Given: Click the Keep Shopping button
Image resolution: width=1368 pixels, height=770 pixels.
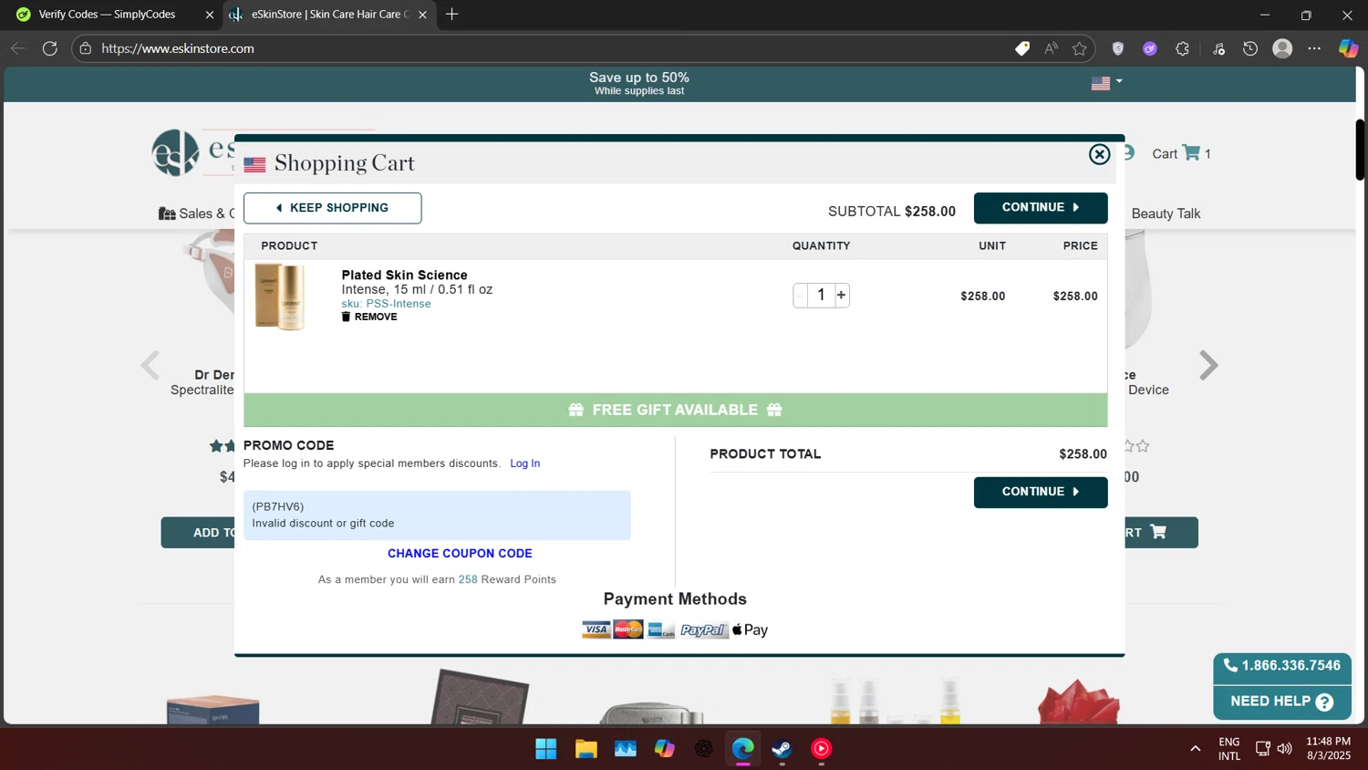Looking at the screenshot, I should click(332, 208).
